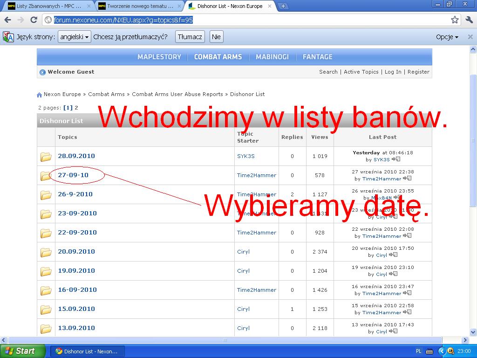Open the MABINOGI forum menu item
The height and width of the screenshot is (358, 477).
[x=272, y=57]
